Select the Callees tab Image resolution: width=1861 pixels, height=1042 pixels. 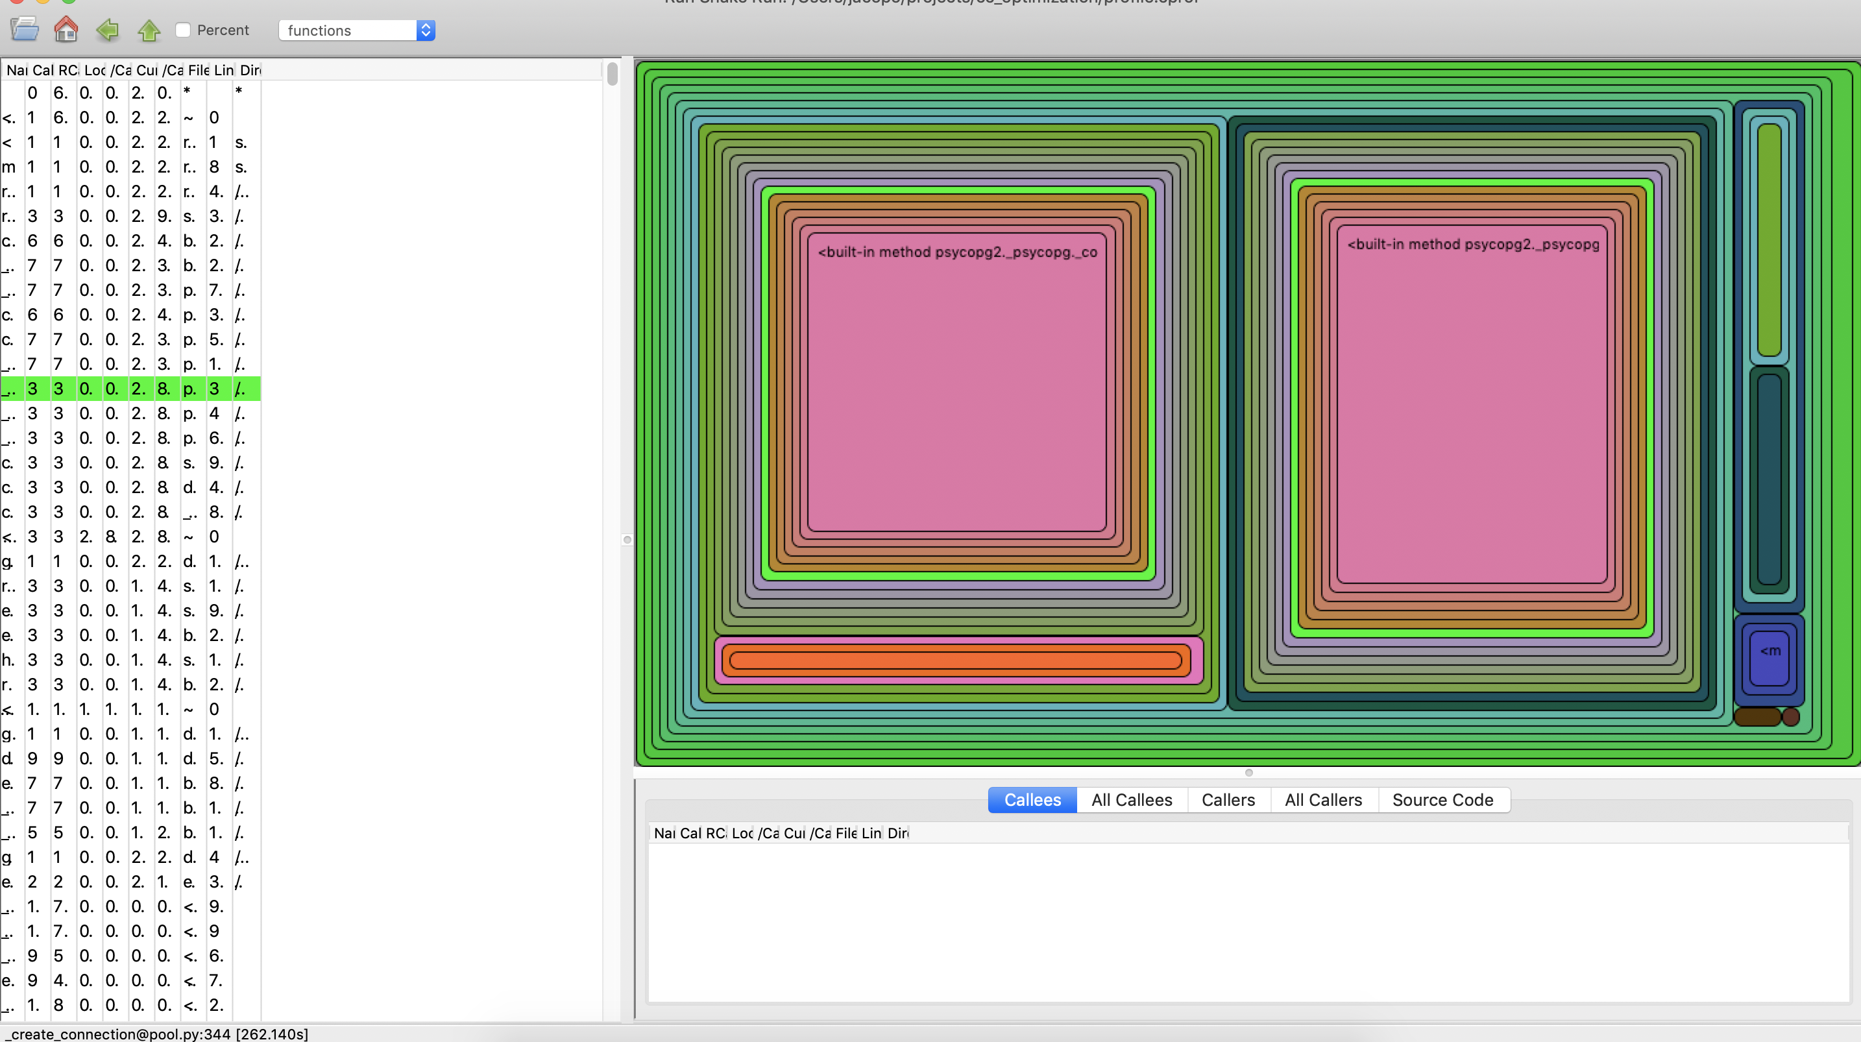[x=1032, y=800]
